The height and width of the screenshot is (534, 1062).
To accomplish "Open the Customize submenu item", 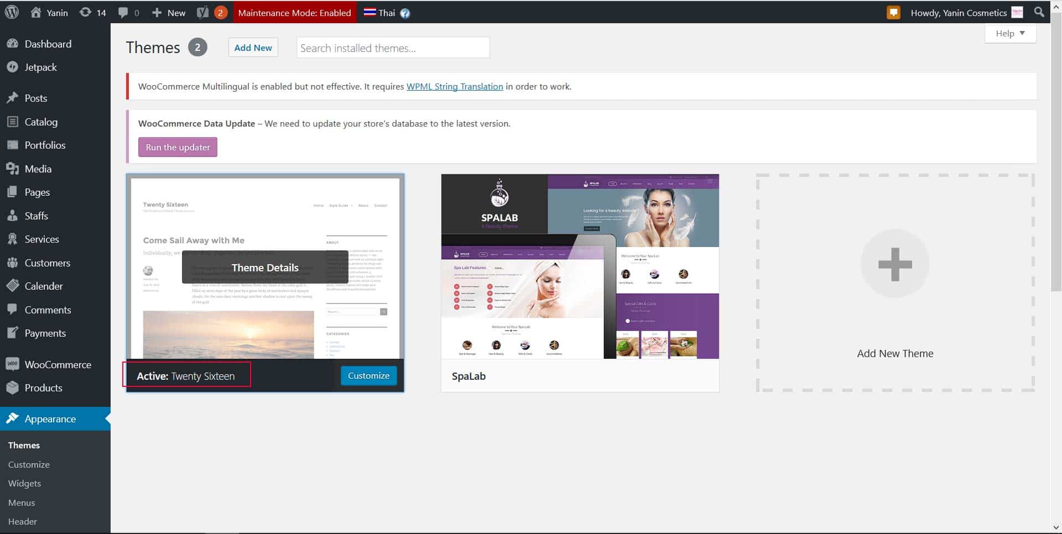I will 29,464.
